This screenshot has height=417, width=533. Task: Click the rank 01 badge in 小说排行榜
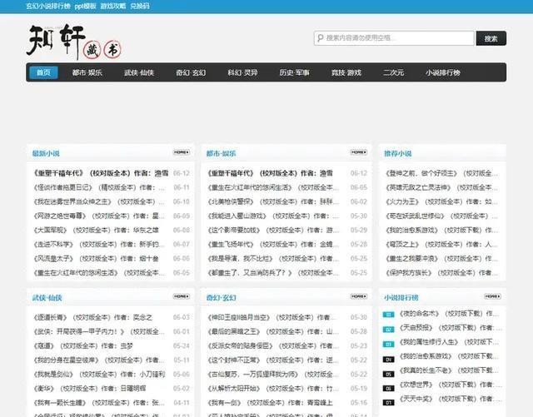click(x=388, y=315)
